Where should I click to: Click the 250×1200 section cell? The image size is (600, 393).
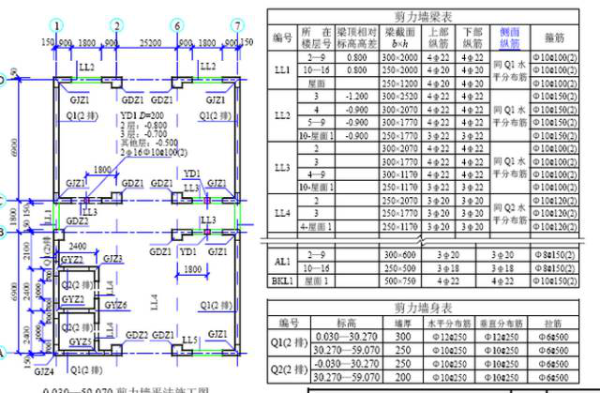pos(400,83)
